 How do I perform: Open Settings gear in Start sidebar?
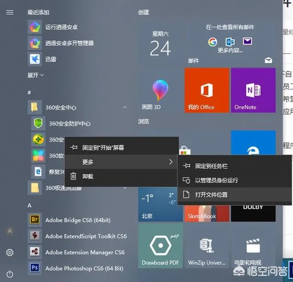click(10, 253)
